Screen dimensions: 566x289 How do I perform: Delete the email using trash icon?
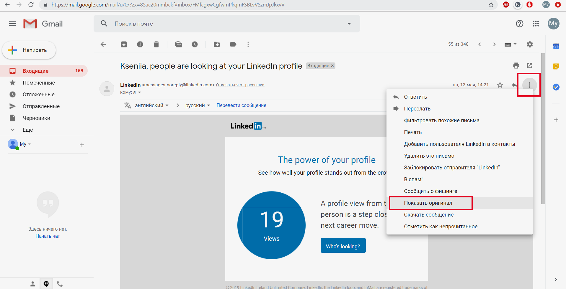coord(156,44)
